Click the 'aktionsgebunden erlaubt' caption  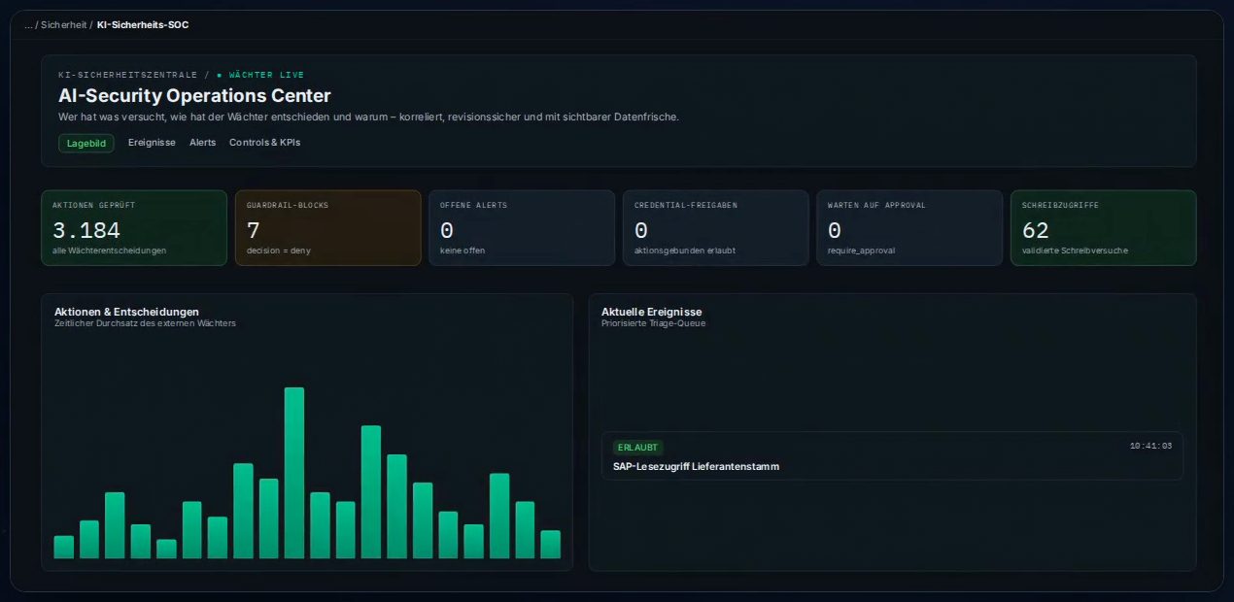point(684,251)
